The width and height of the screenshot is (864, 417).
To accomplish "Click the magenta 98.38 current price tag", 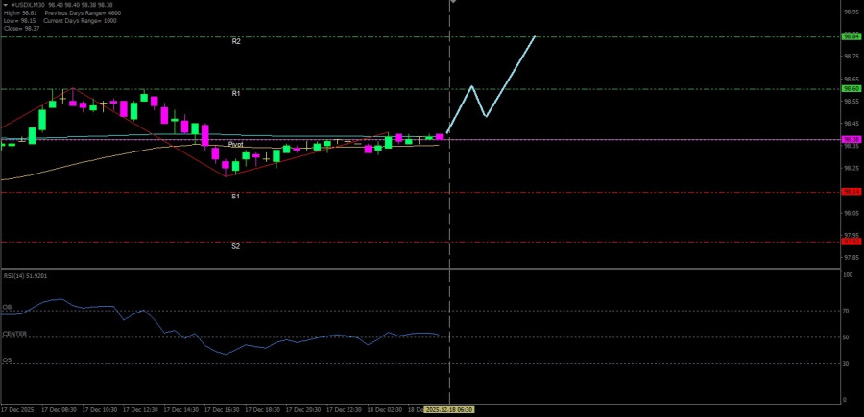I will coord(851,139).
